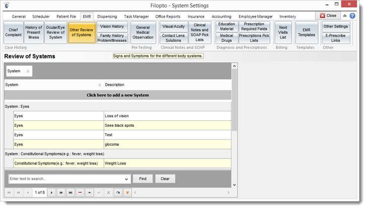This screenshot has height=209, width=367.
Task: Open History of Present Illness
Action: click(34, 33)
